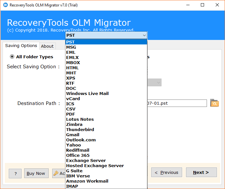225x189 pixels.
Task: Select the All Folder Types radio button
Action: [x=12, y=57]
